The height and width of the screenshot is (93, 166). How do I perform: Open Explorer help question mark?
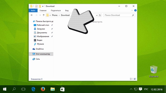[135, 10]
